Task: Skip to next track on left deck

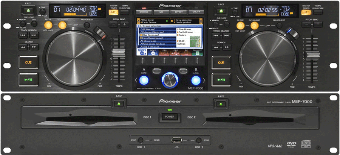Action: click(x=34, y=35)
